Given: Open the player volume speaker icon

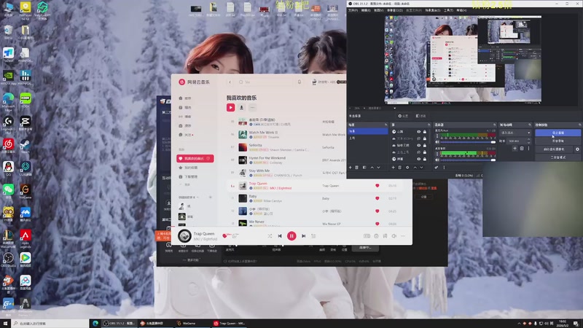Looking at the screenshot, I should 394,235.
